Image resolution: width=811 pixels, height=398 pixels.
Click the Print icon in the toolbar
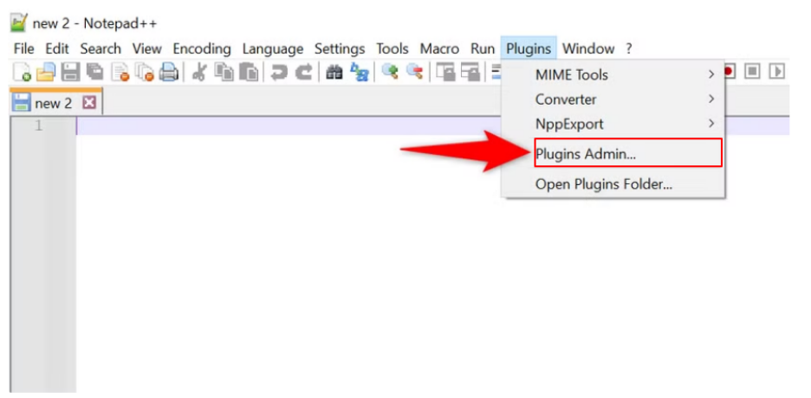(169, 73)
